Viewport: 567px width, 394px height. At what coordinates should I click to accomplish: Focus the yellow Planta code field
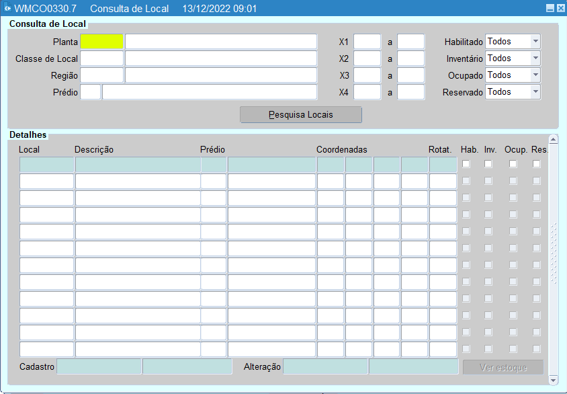click(101, 42)
